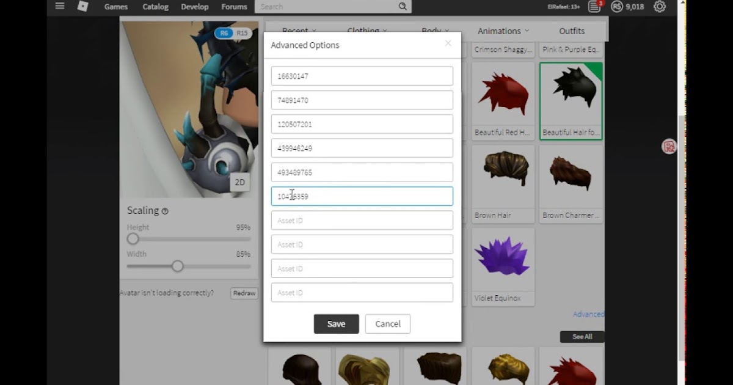Expand the Recent dropdown tab
The image size is (733, 385).
tap(299, 31)
